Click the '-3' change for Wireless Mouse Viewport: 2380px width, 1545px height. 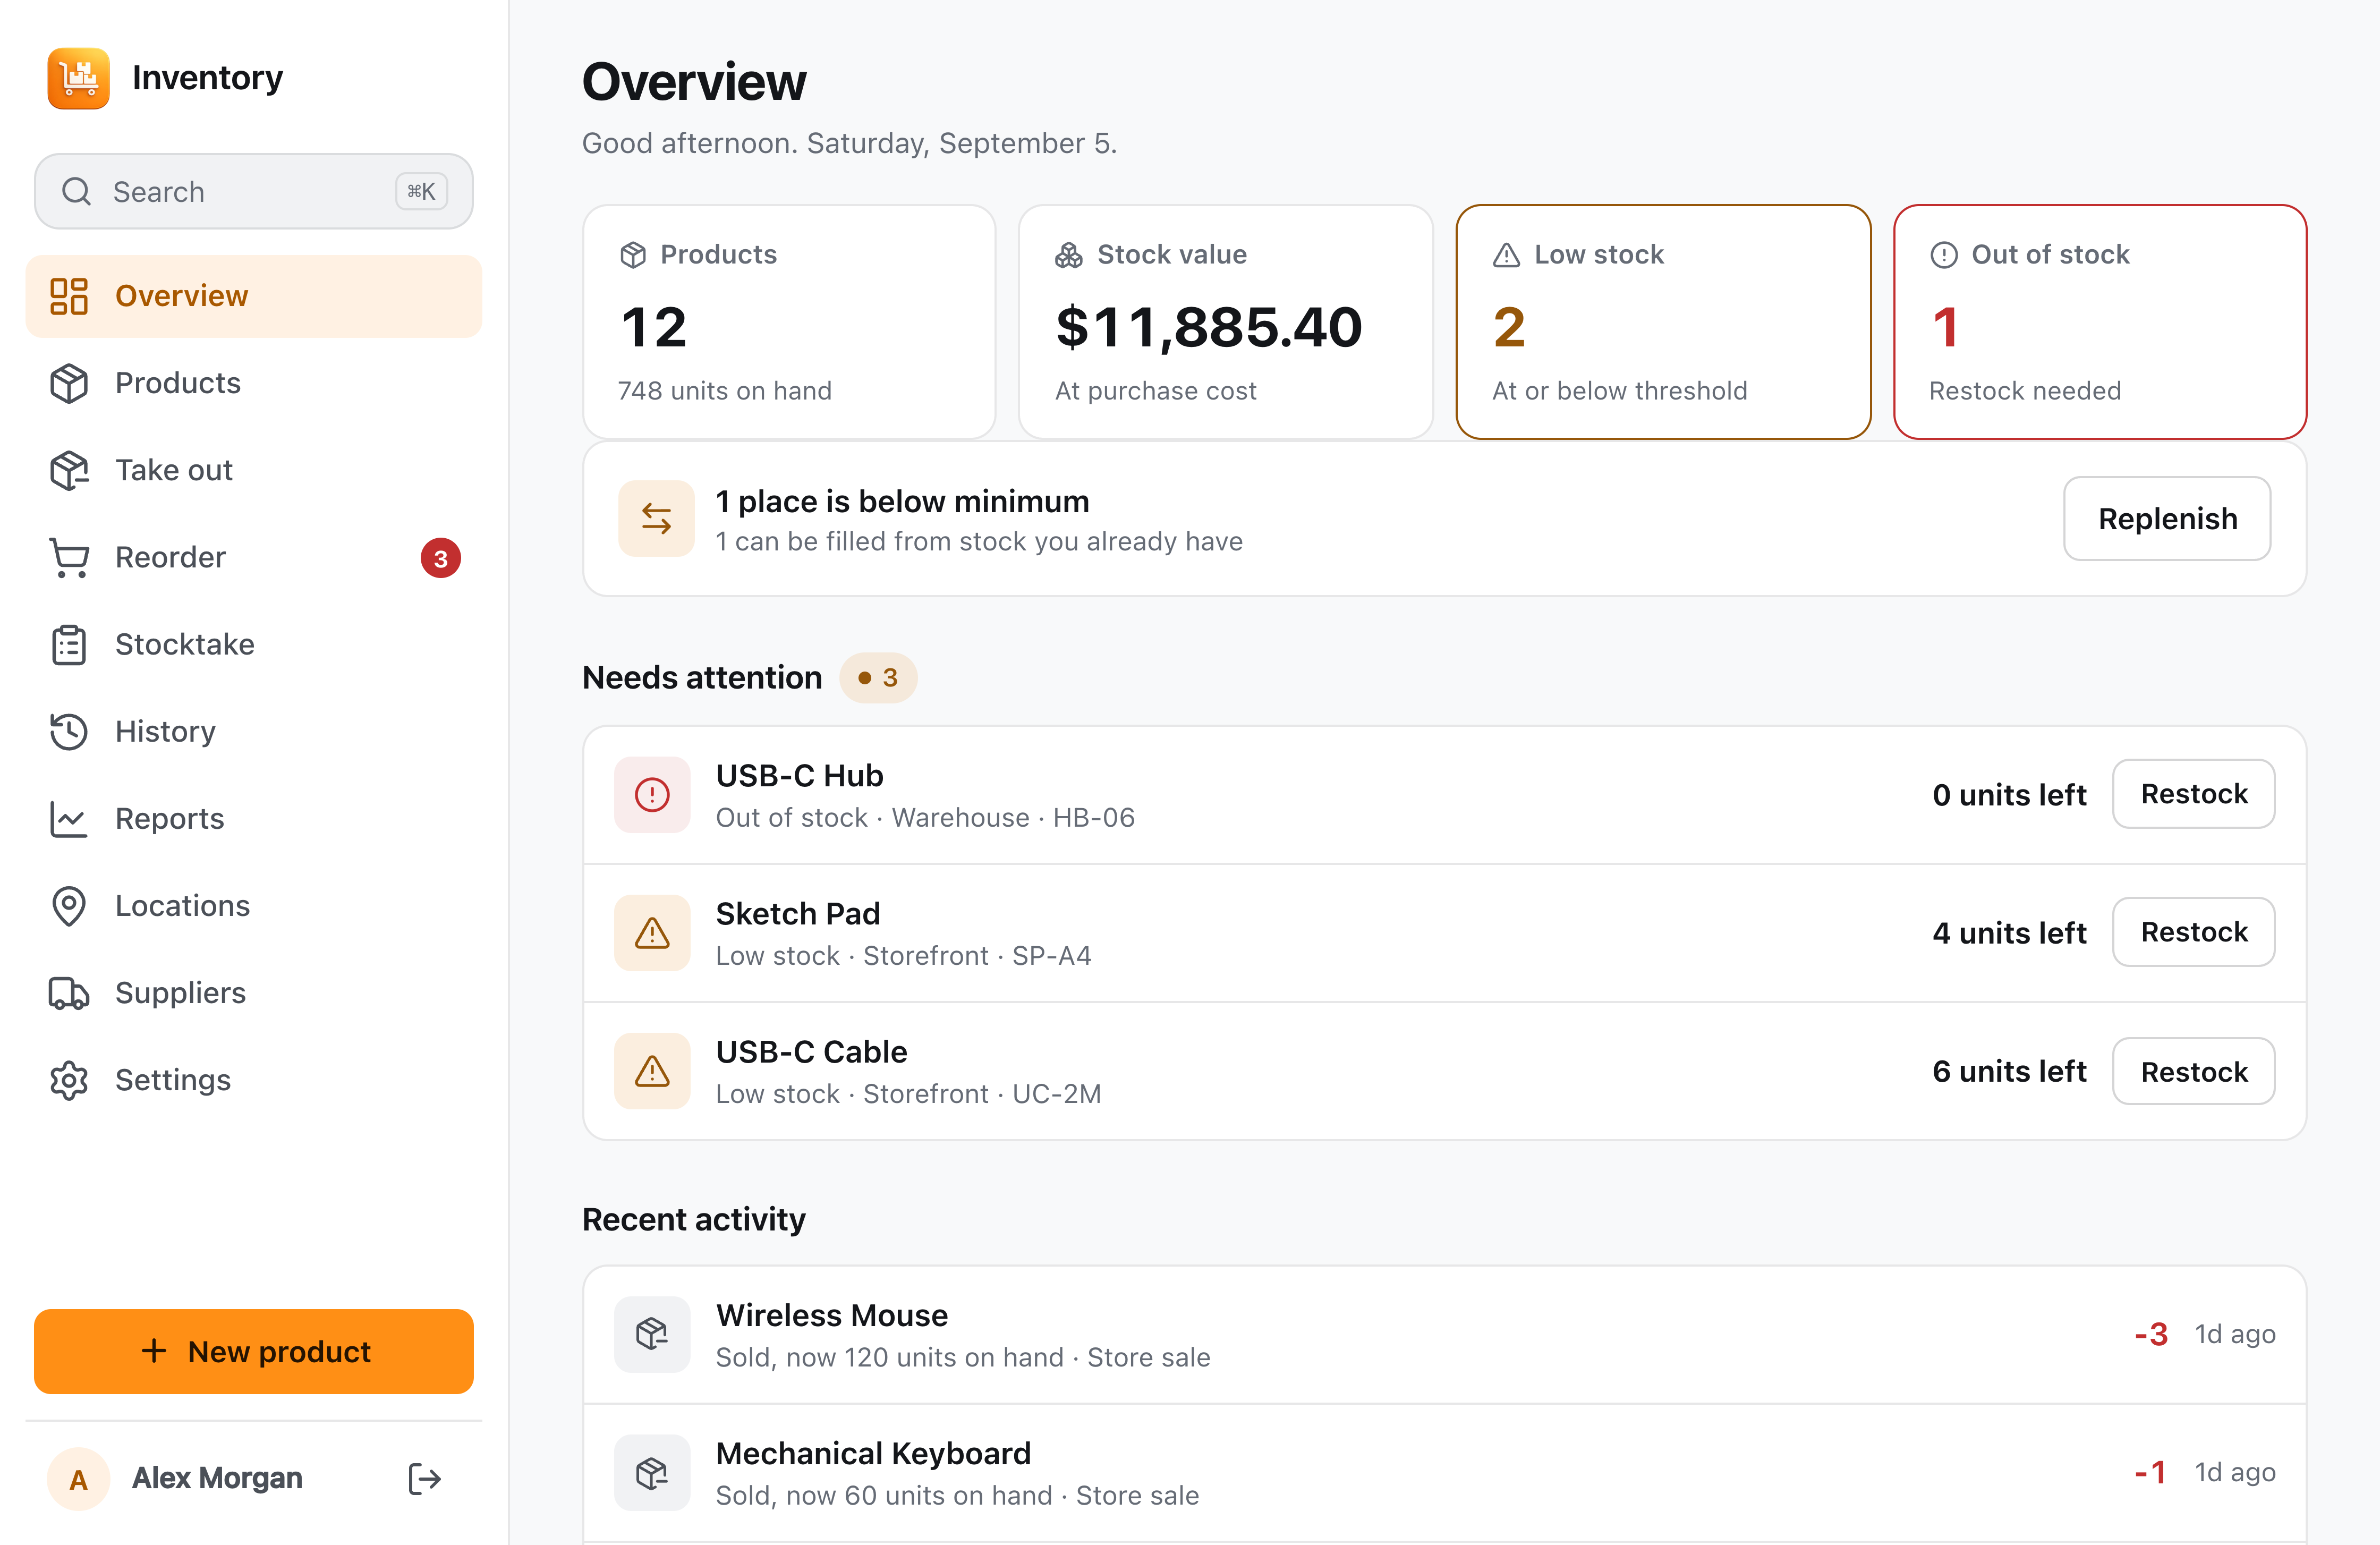(x=2151, y=1334)
